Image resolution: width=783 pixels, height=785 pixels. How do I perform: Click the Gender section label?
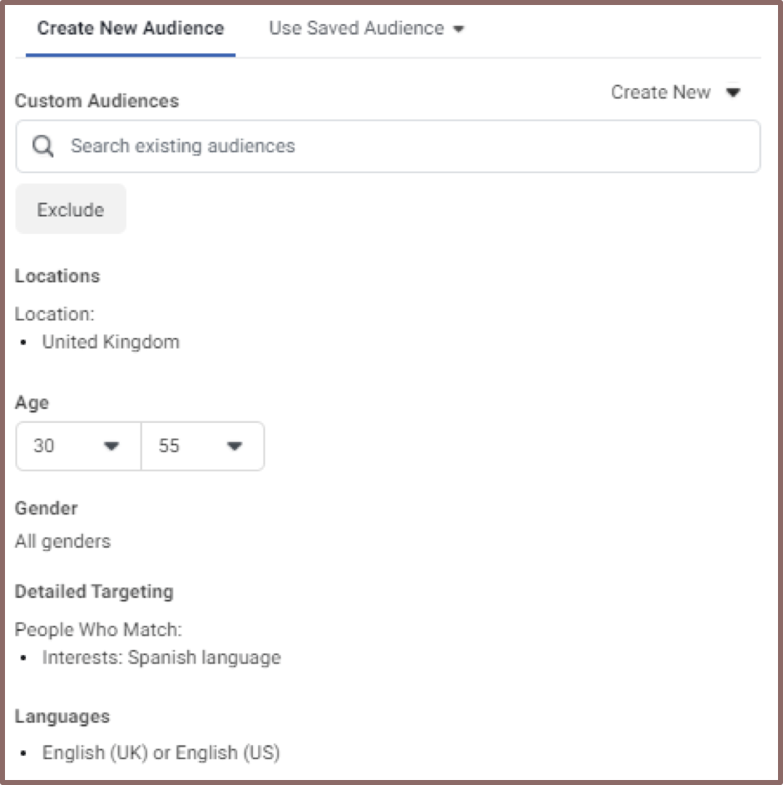point(46,508)
